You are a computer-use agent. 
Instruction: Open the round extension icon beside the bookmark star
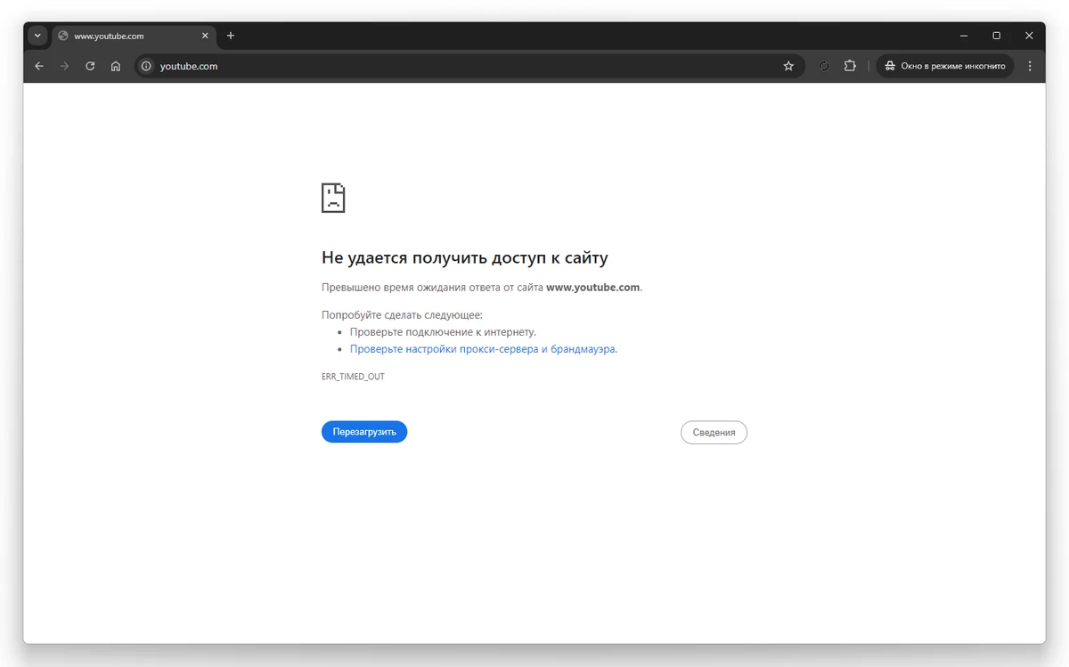point(824,66)
